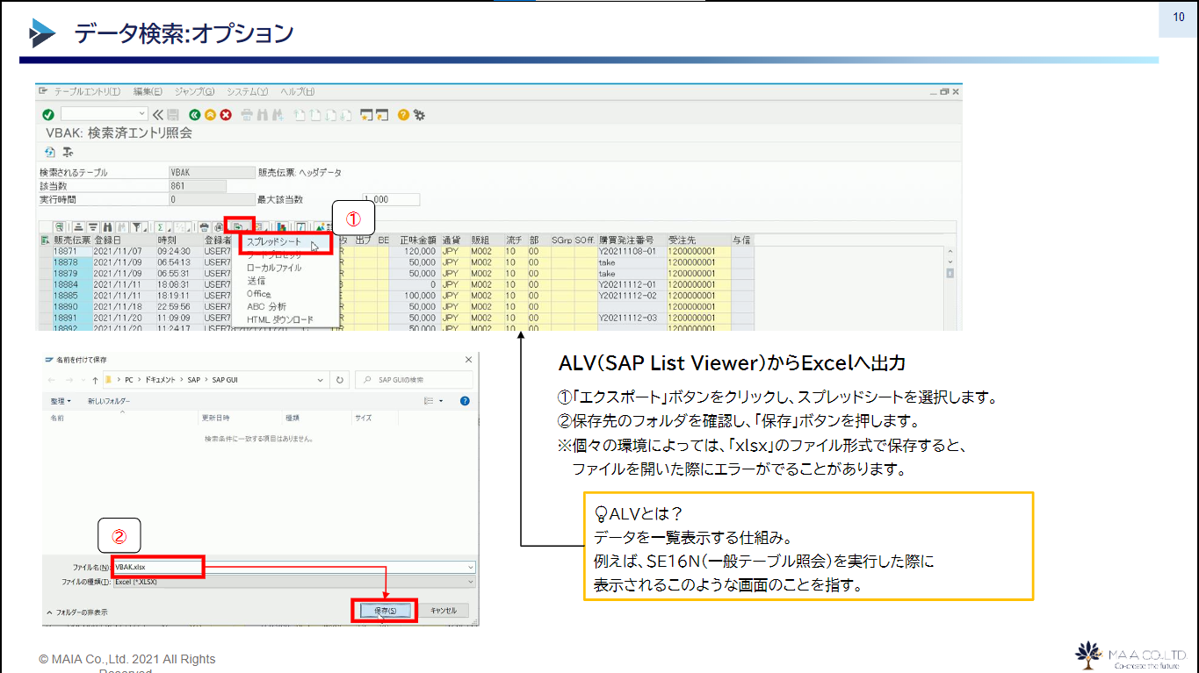The height and width of the screenshot is (673, 1199).
Task: Open the SAP command field dropdown
Action: pyautogui.click(x=141, y=113)
